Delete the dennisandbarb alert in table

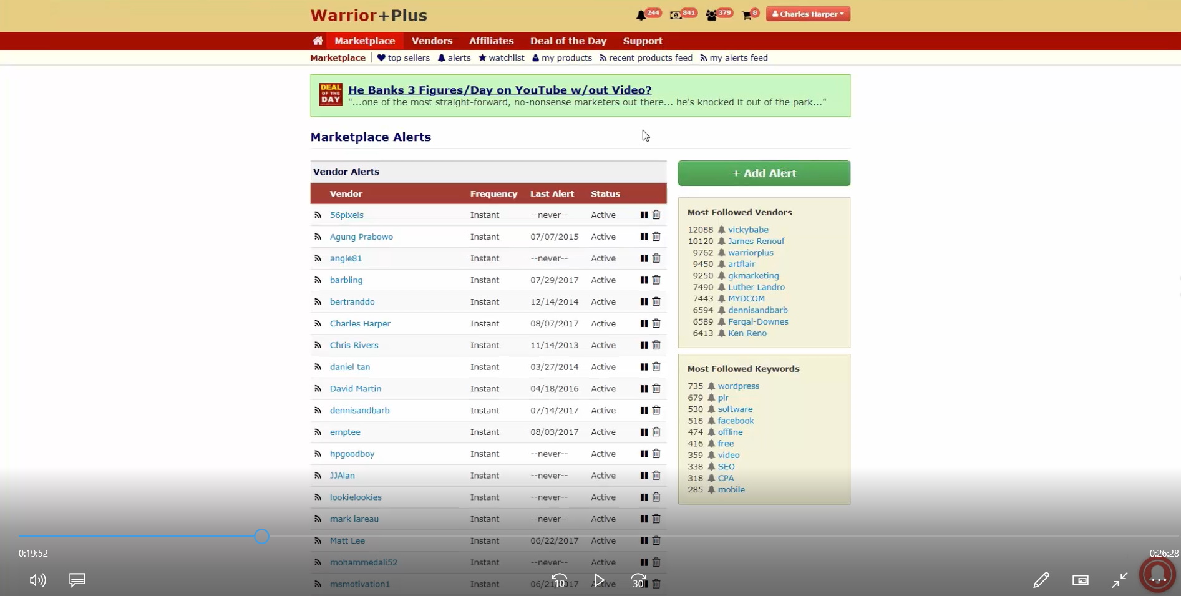(656, 410)
